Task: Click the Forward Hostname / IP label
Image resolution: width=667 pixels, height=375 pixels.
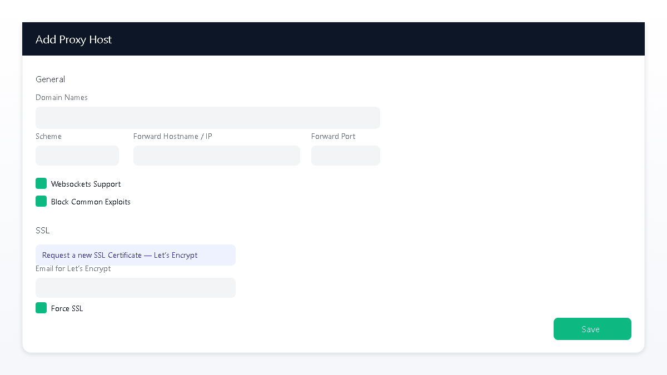Action: coord(172,136)
